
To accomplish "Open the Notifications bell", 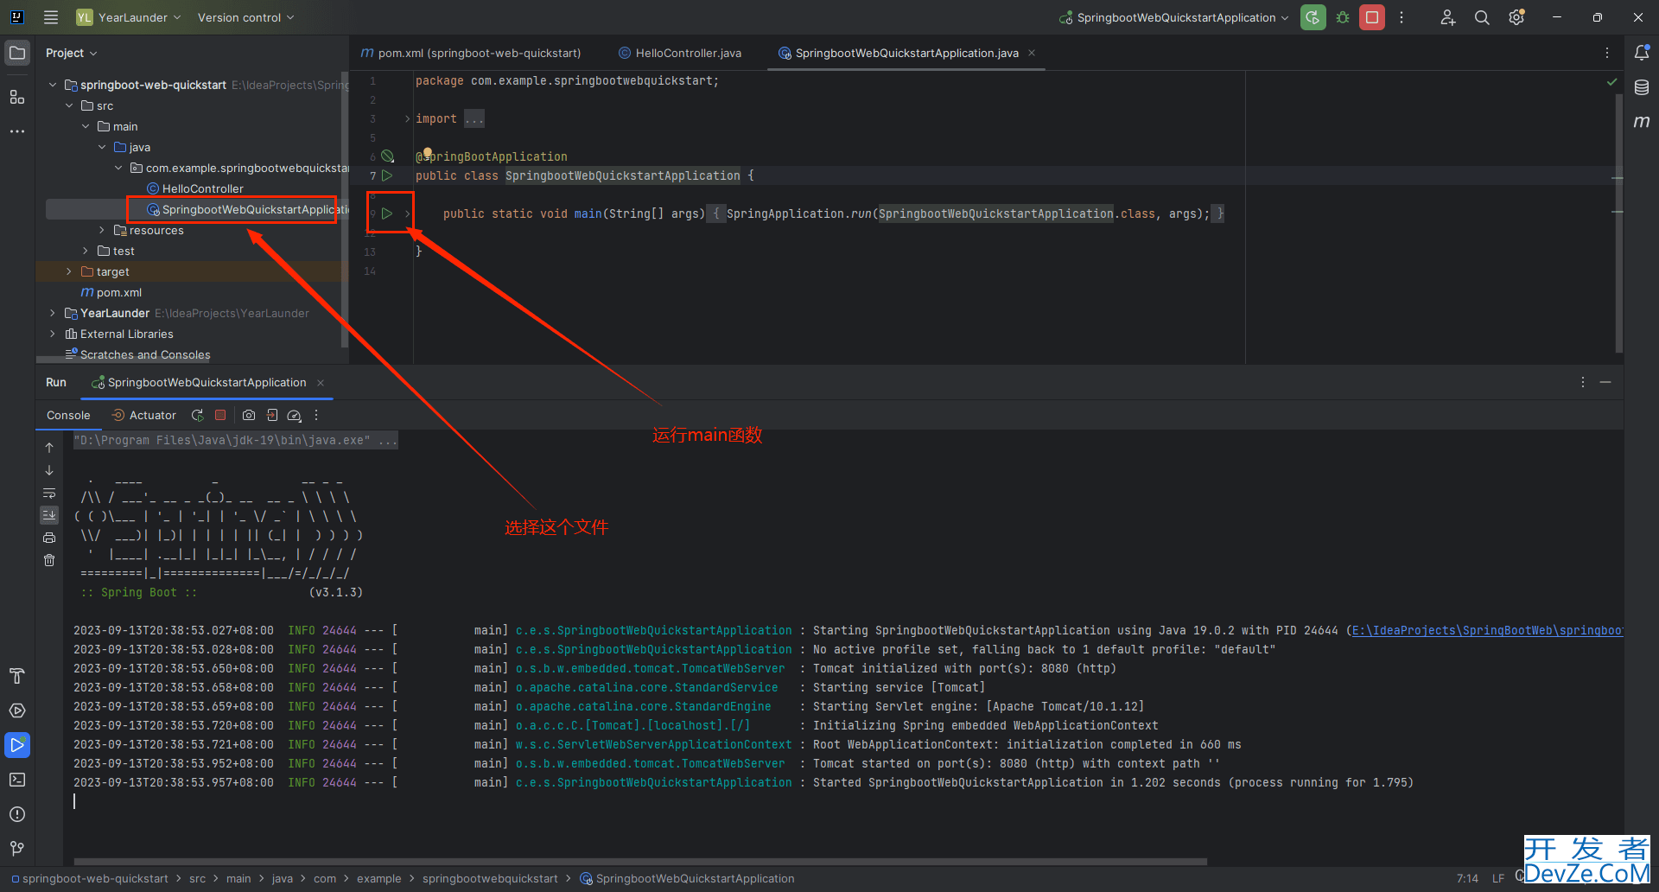I will pyautogui.click(x=1642, y=53).
